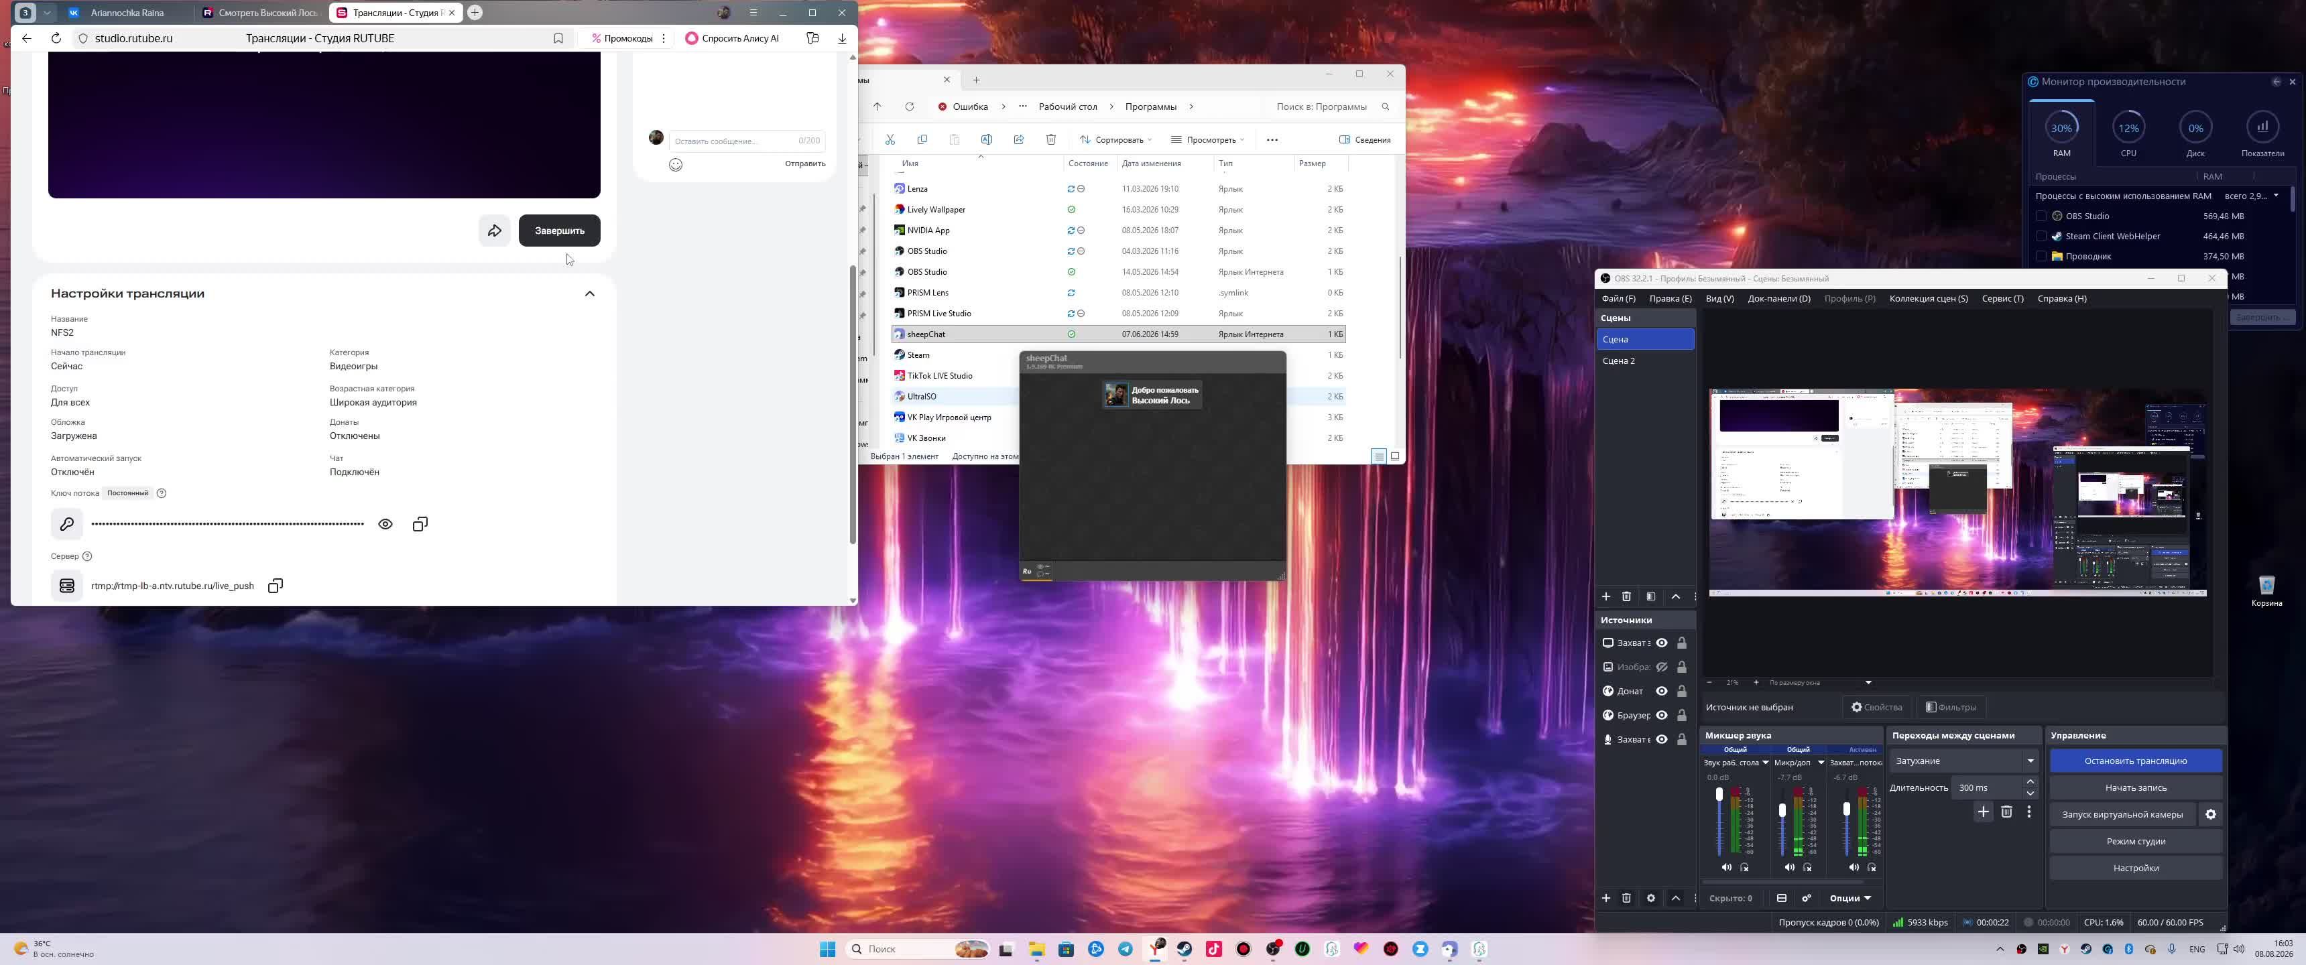Image resolution: width=2306 pixels, height=965 pixels.
Task: Refresh the Explorer folder view
Action: [x=910, y=107]
